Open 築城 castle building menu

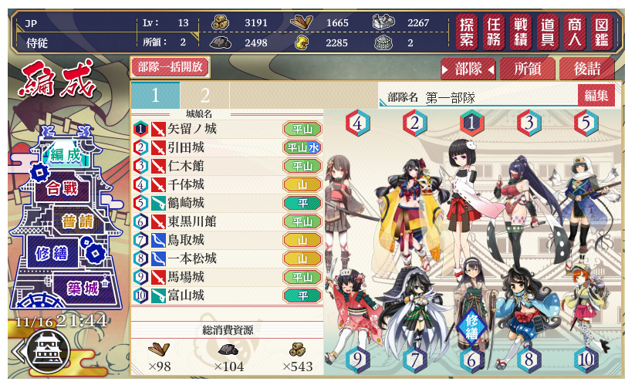(x=83, y=289)
